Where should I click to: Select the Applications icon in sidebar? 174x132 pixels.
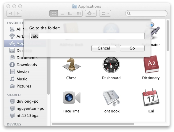pyautogui.click(x=12, y=43)
